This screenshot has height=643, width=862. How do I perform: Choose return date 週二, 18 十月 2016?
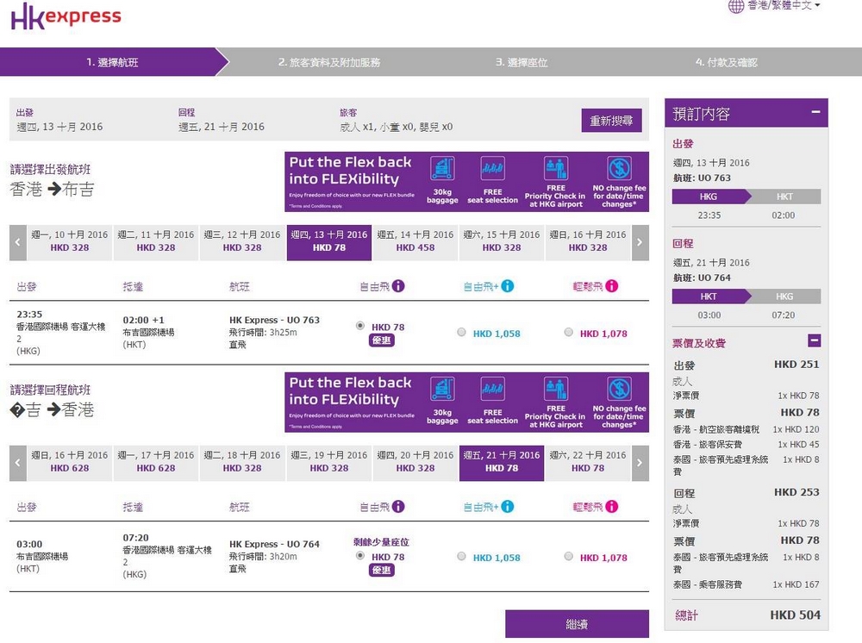pos(242,463)
